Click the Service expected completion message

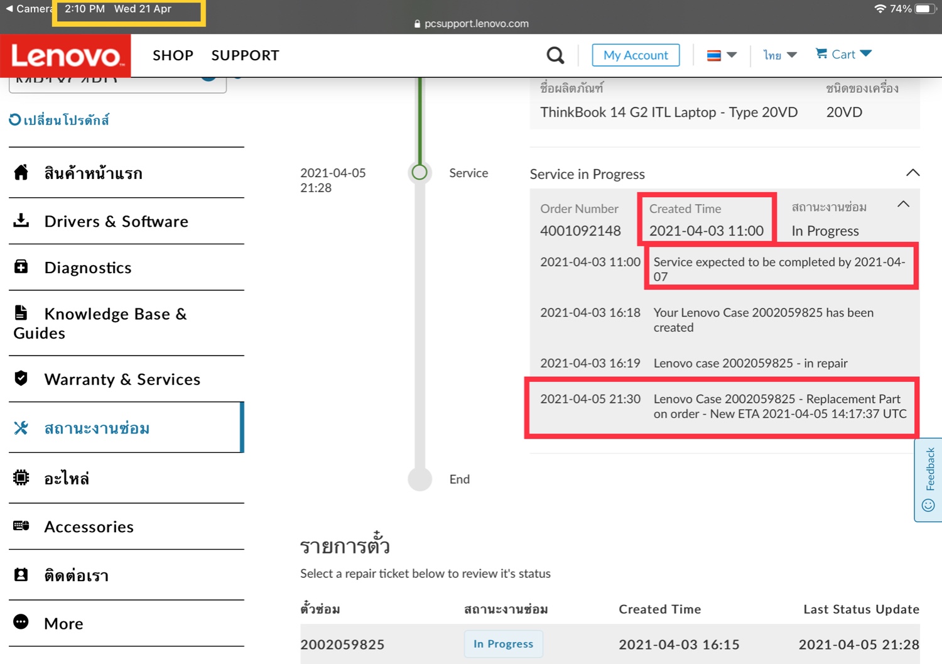[x=779, y=269]
